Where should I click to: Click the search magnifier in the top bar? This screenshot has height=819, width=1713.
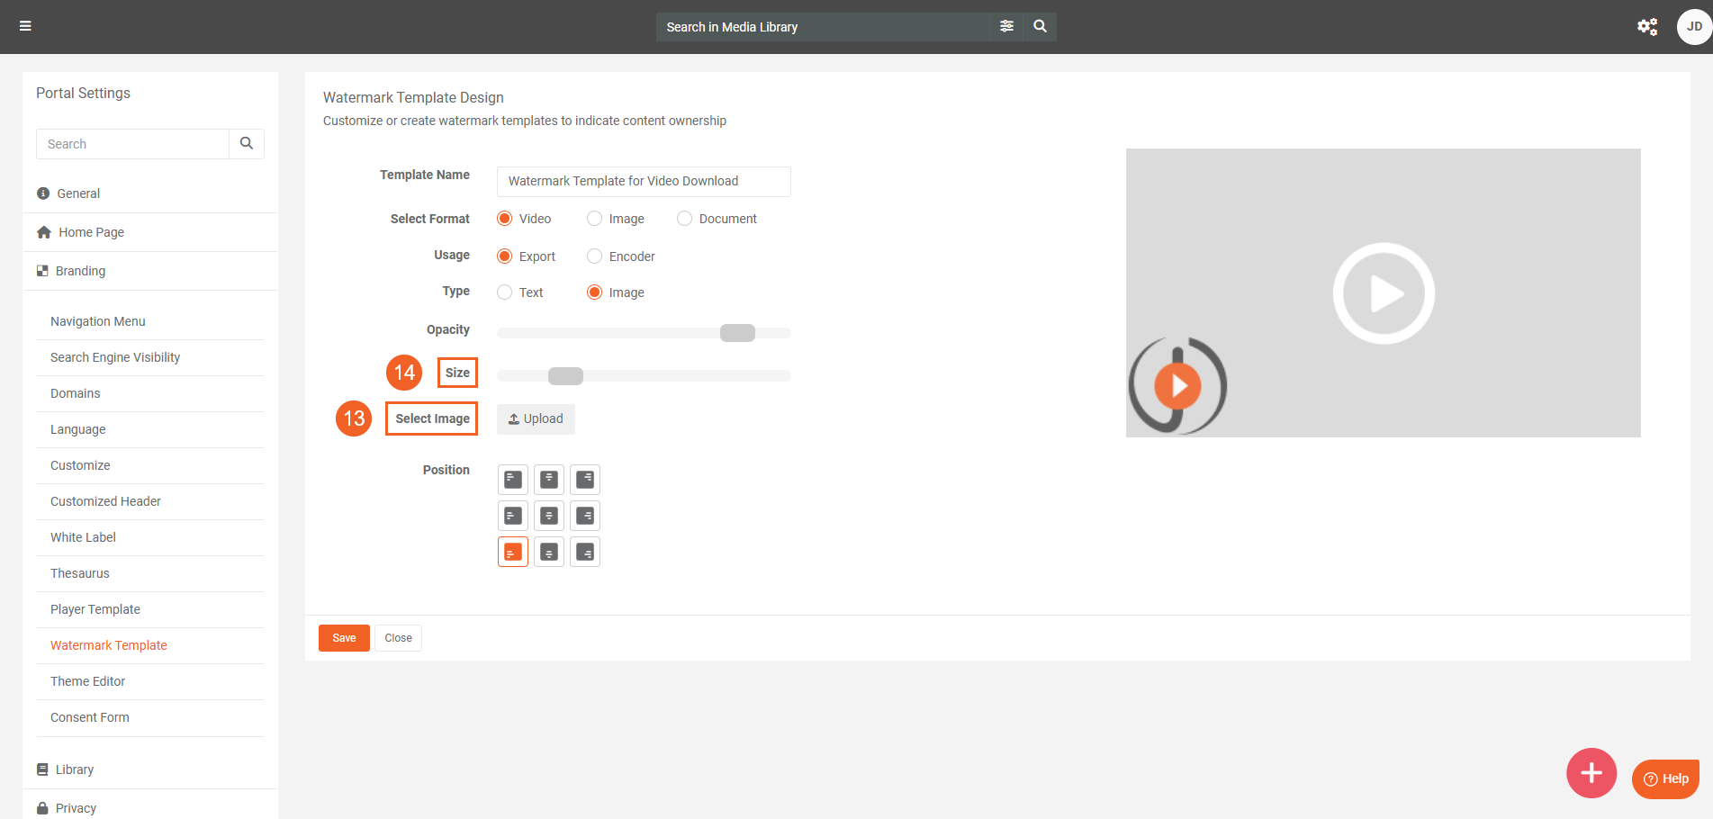(1040, 26)
